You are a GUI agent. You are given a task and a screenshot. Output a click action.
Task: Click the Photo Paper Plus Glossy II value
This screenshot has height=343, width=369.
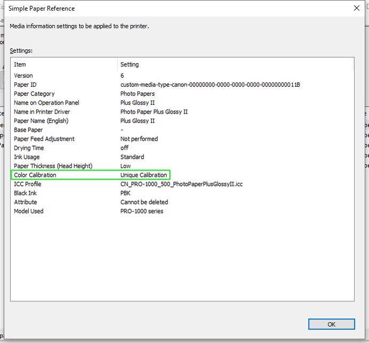click(154, 112)
